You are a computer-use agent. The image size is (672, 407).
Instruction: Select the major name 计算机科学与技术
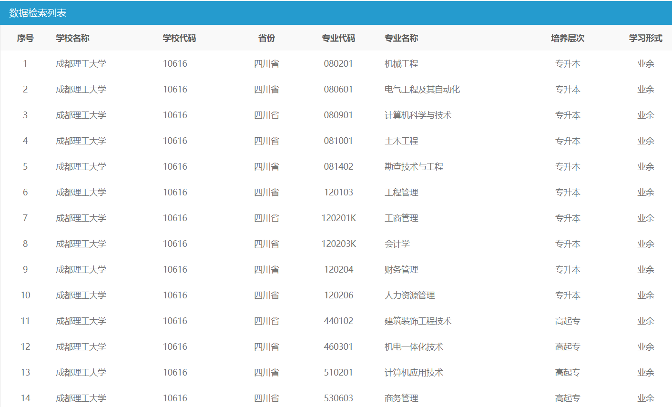pyautogui.click(x=418, y=115)
